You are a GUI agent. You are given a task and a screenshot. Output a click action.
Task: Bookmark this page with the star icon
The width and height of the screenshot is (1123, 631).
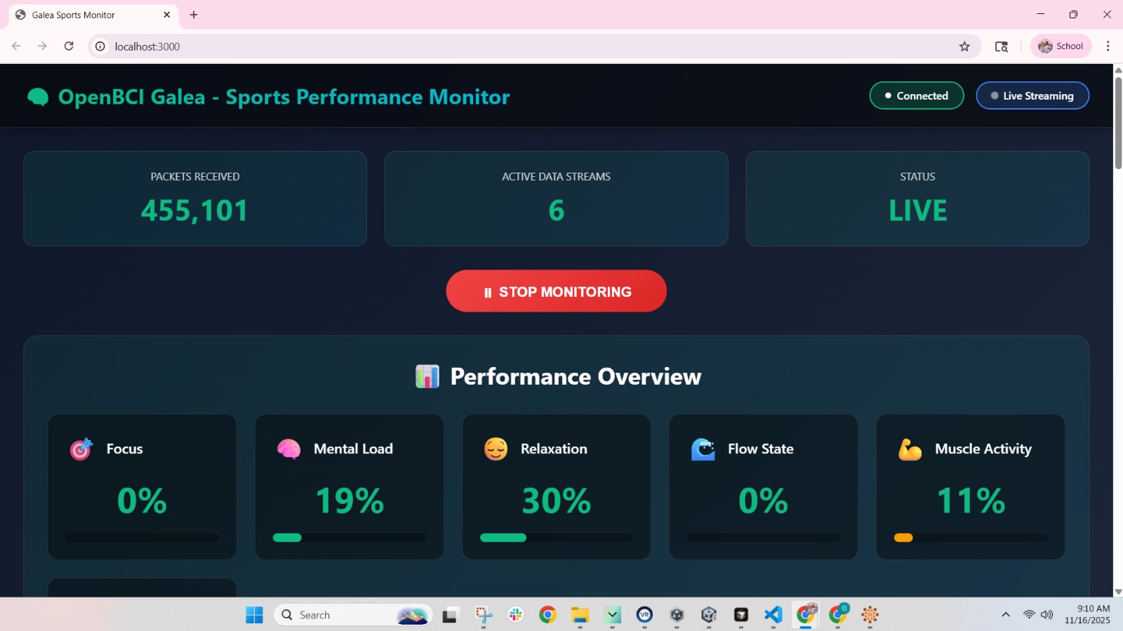(964, 46)
